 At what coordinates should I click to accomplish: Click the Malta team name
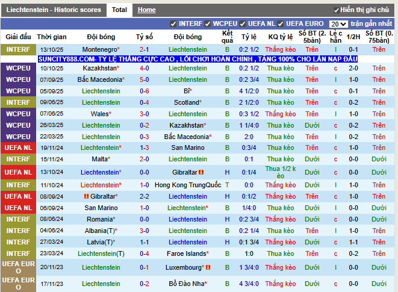pos(100,159)
